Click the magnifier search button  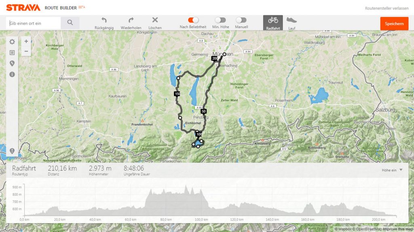(70, 23)
